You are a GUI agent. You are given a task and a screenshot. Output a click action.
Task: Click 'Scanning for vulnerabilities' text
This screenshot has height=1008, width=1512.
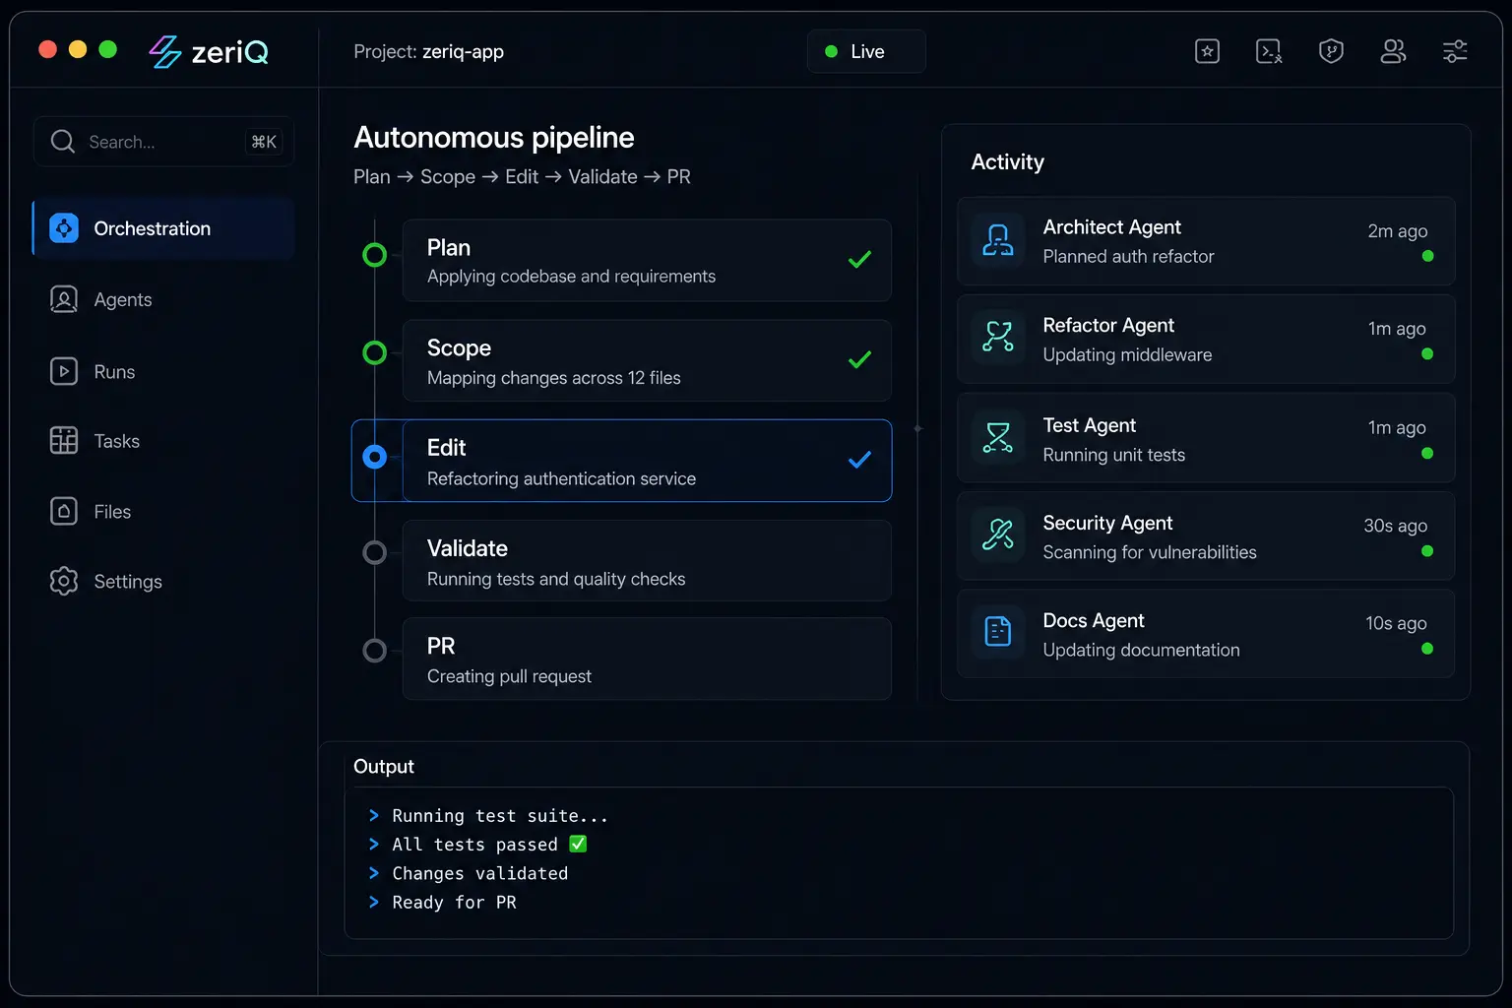coord(1150,552)
